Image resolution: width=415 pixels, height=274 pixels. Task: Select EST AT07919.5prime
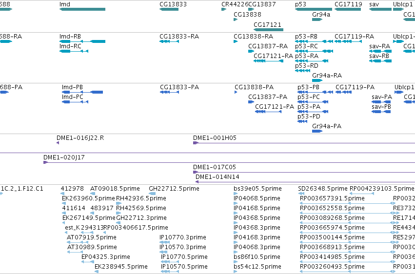77,242
